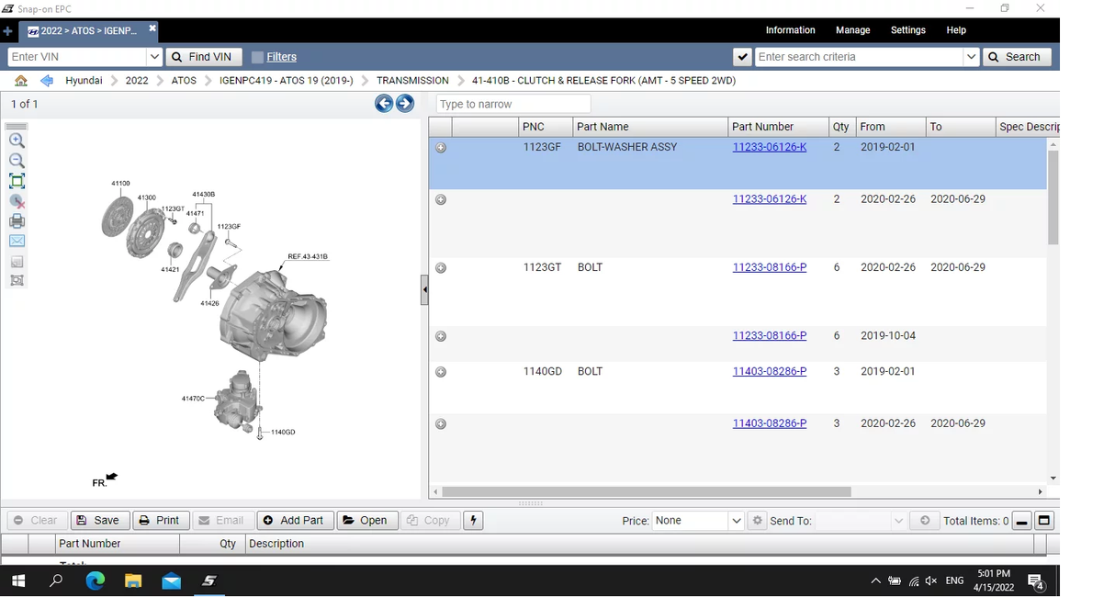This screenshot has width=1115, height=597.
Task: Expand the 1140GD BOLT row
Action: tap(441, 372)
